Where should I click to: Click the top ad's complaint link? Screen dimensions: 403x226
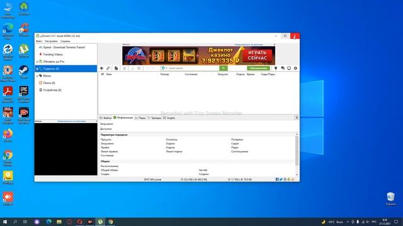249,45
